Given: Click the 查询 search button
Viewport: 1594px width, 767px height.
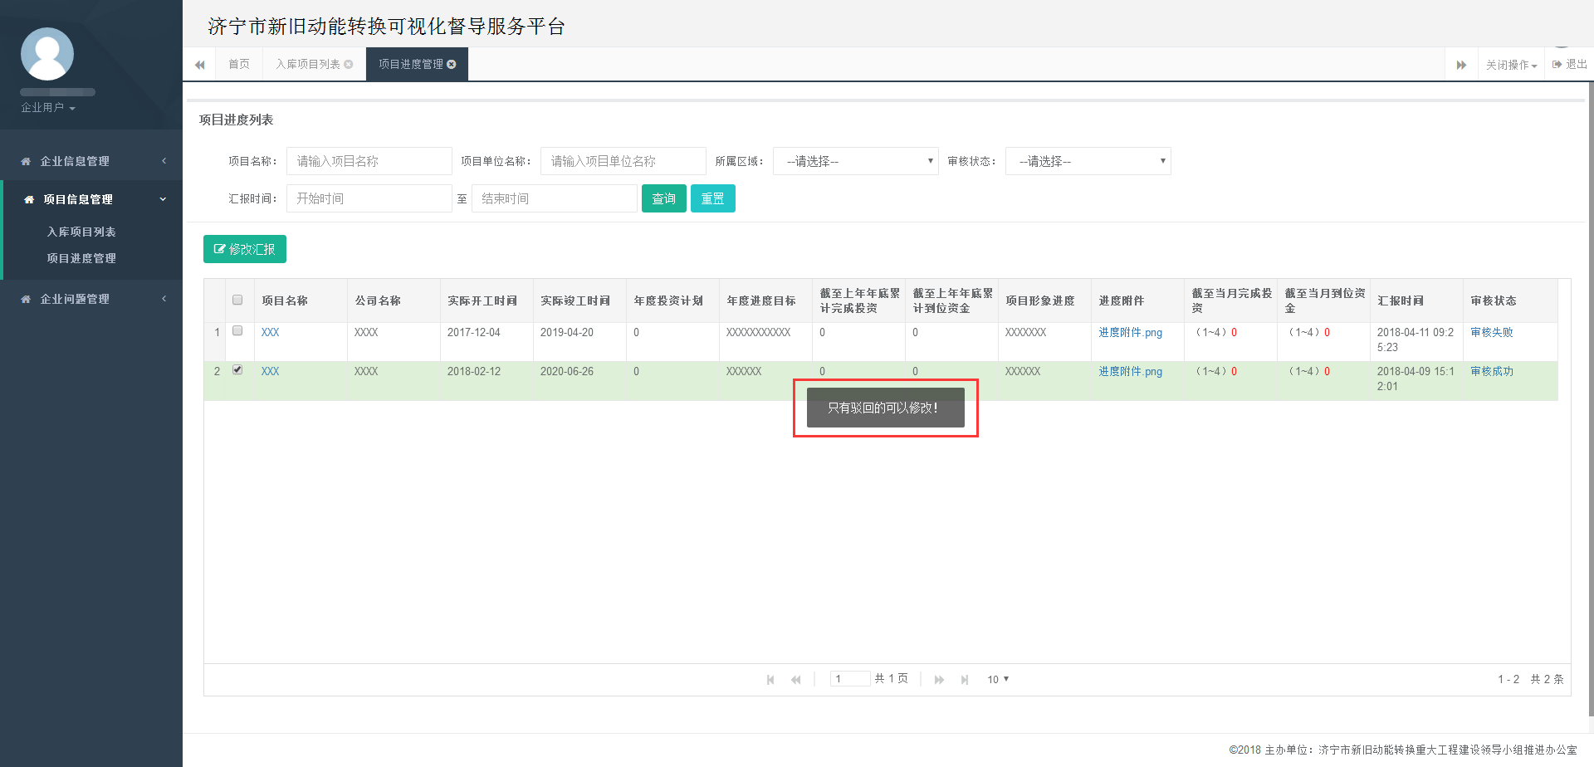Looking at the screenshot, I should pos(663,198).
